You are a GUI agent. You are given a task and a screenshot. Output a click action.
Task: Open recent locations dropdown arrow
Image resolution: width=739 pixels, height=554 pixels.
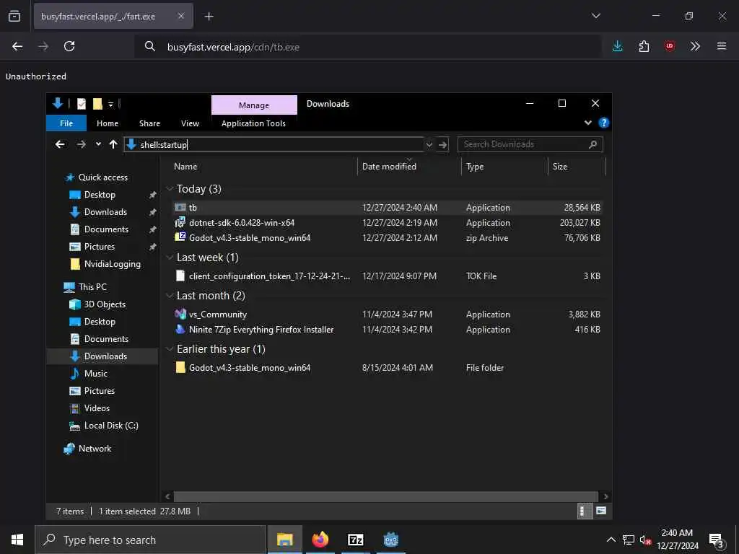[x=98, y=144]
